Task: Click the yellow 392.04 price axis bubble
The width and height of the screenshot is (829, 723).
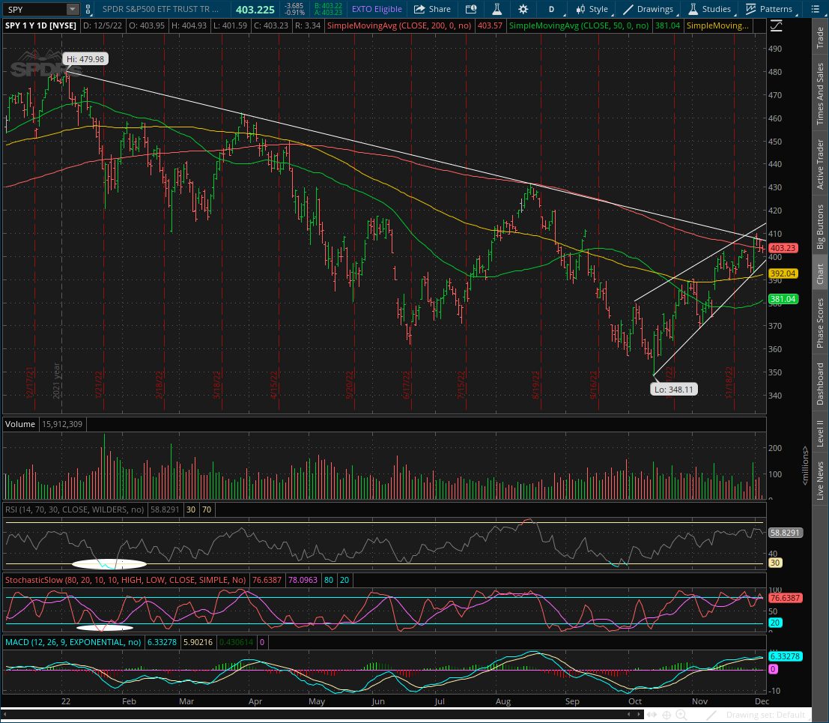Action: pyautogui.click(x=783, y=273)
